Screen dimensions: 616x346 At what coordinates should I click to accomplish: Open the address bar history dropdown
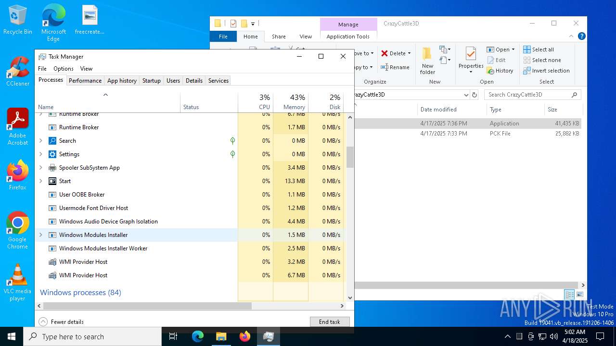pyautogui.click(x=466, y=95)
